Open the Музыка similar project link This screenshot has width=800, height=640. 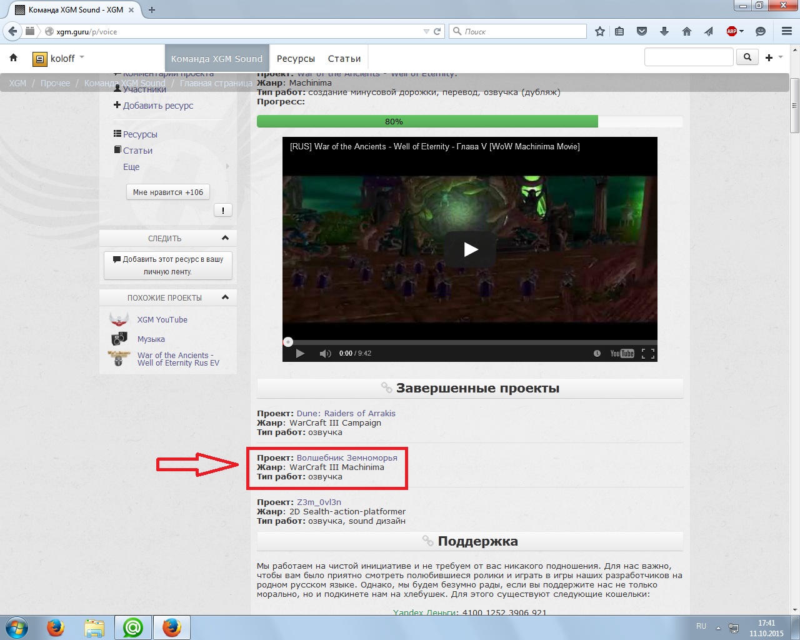click(x=151, y=339)
